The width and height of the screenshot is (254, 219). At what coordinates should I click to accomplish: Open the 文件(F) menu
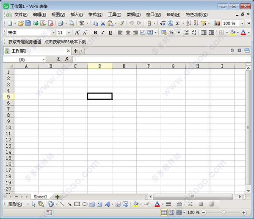[x=21, y=14]
